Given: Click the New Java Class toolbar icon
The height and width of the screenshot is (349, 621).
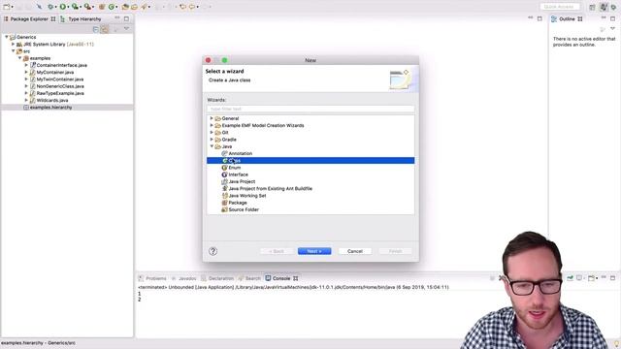Looking at the screenshot, I should pyautogui.click(x=112, y=7).
